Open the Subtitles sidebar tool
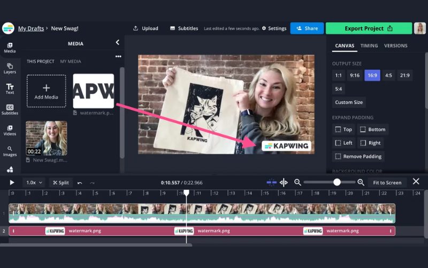Image resolution: width=428 pixels, height=268 pixels. click(x=10, y=109)
